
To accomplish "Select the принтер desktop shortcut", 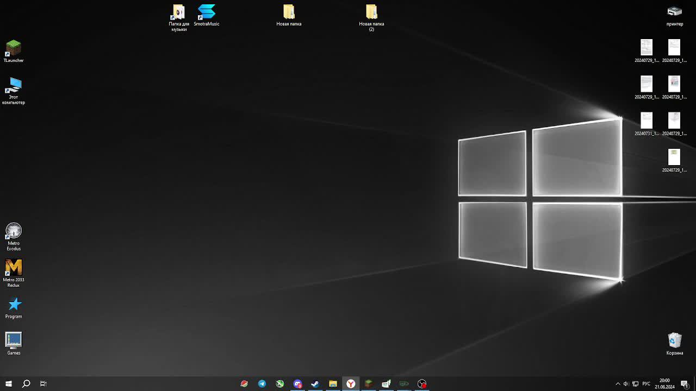I will tap(674, 13).
